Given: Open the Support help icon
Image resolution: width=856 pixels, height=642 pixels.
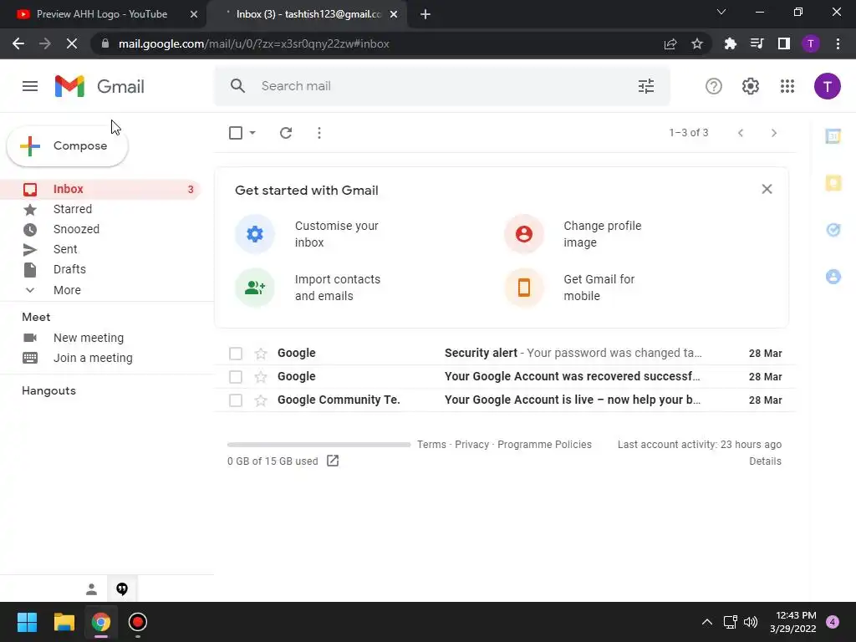Looking at the screenshot, I should click(x=714, y=86).
